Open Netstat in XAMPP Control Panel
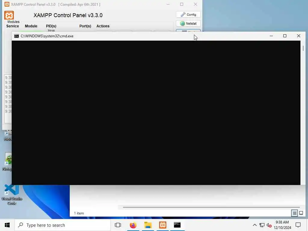The height and width of the screenshot is (231, 308). click(x=188, y=23)
